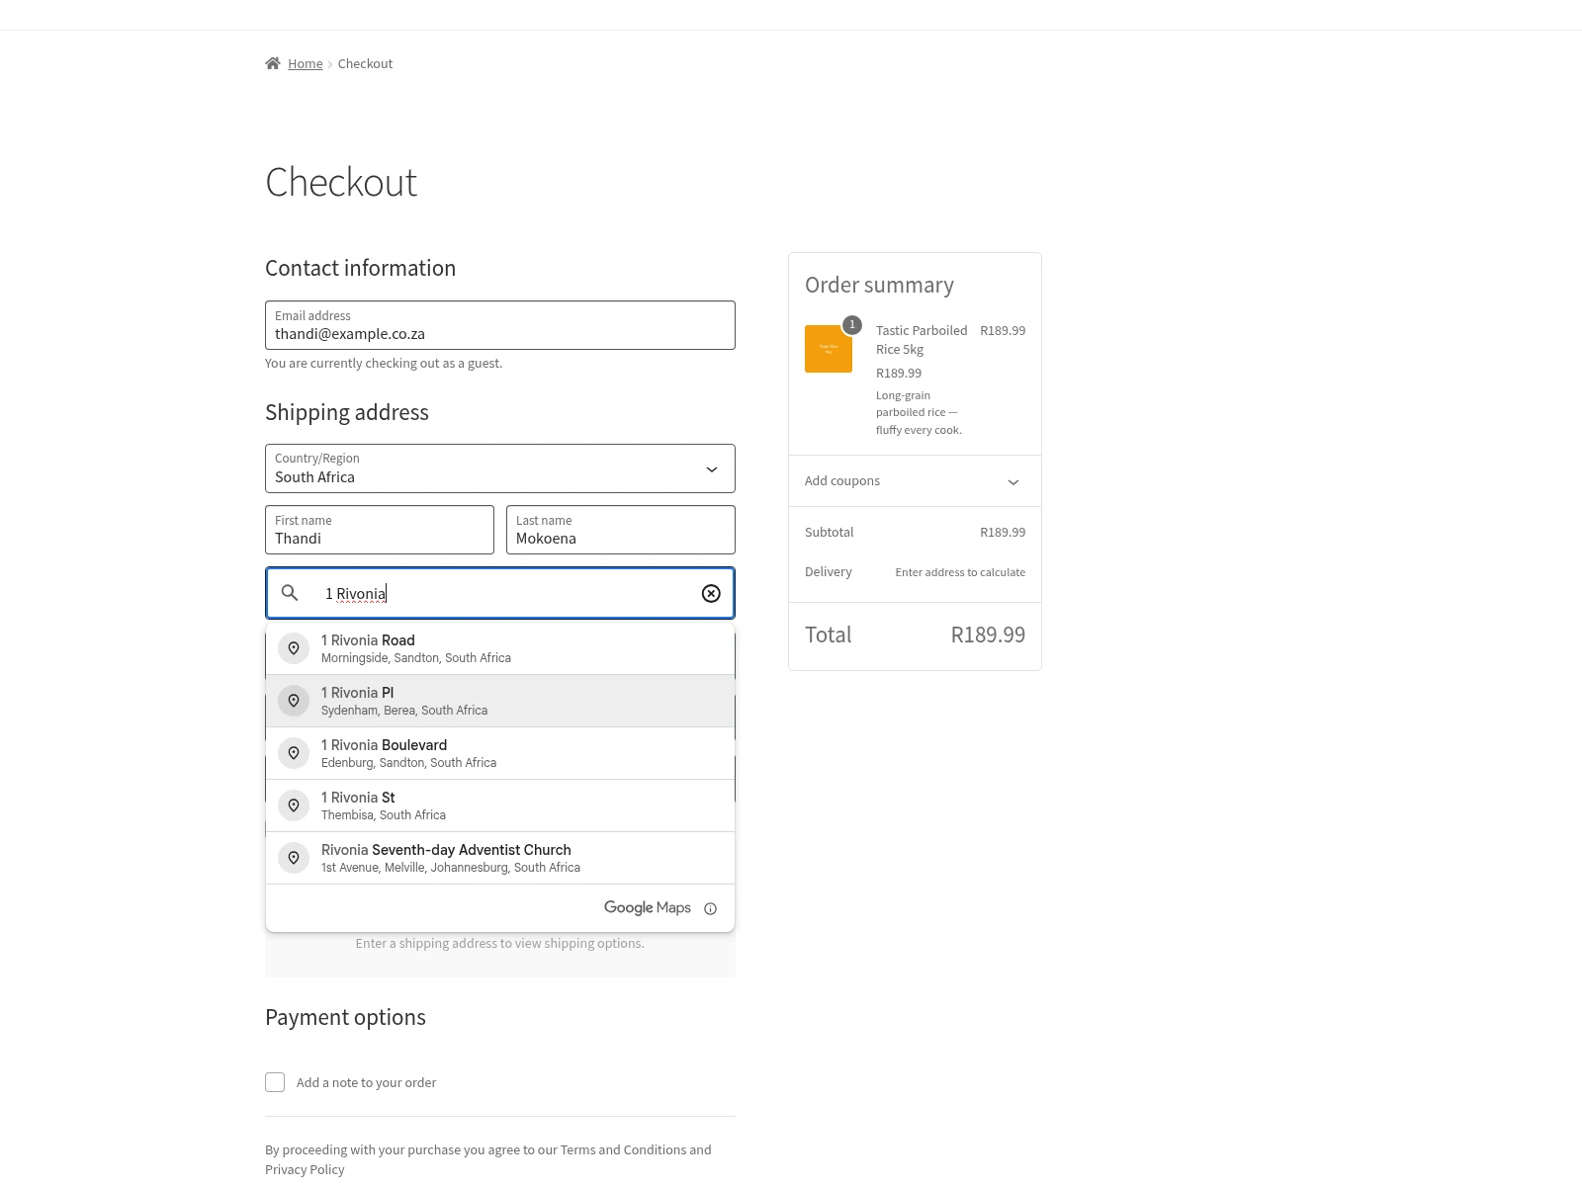The width and height of the screenshot is (1582, 1186).
Task: Click the Total amount R189.99
Action: 988,635
